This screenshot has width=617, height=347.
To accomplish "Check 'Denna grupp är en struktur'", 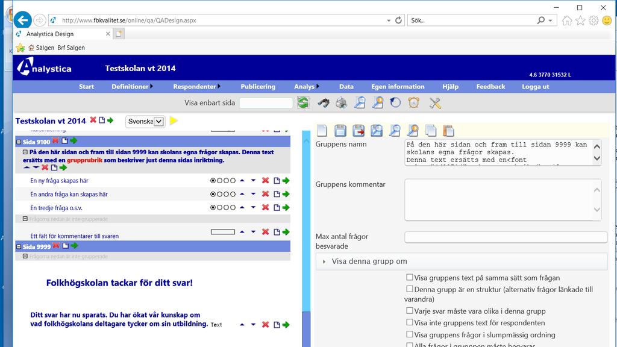I will pos(410,289).
